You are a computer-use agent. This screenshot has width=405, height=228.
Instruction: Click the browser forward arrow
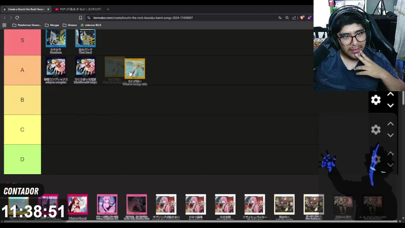pyautogui.click(x=11, y=18)
